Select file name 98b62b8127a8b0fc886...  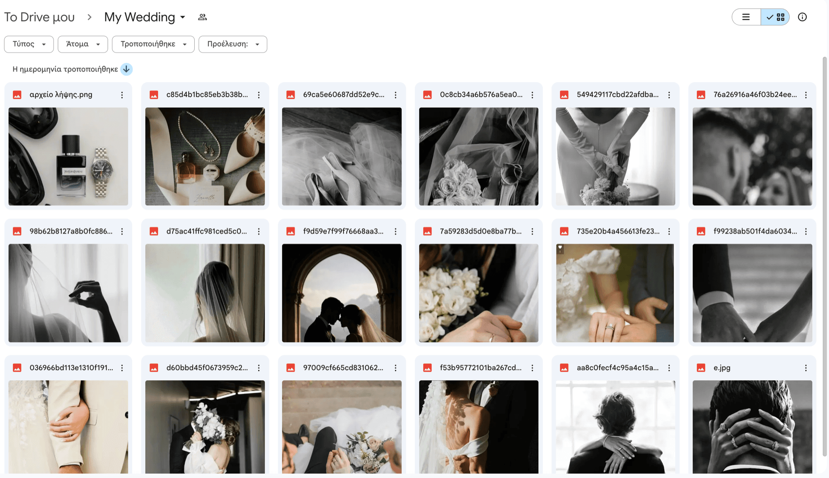pyautogui.click(x=71, y=231)
